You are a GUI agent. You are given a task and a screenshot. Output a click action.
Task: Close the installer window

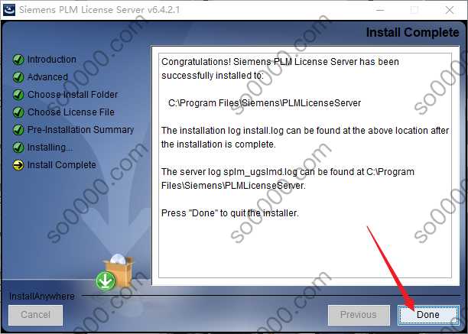(450, 10)
